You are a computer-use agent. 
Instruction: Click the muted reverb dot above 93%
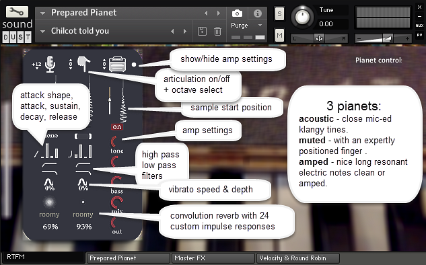tap(83, 202)
